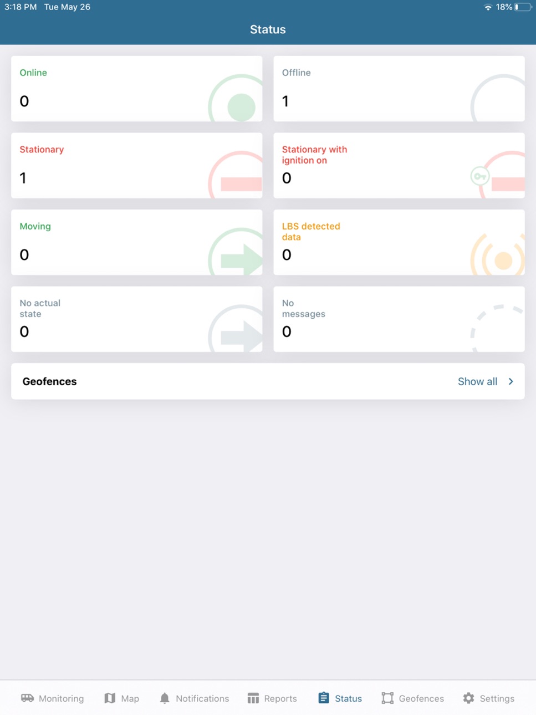This screenshot has width=536, height=715.
Task: Select the Stationary status card
Action: coord(137,165)
